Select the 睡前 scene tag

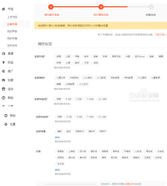coord(59,131)
